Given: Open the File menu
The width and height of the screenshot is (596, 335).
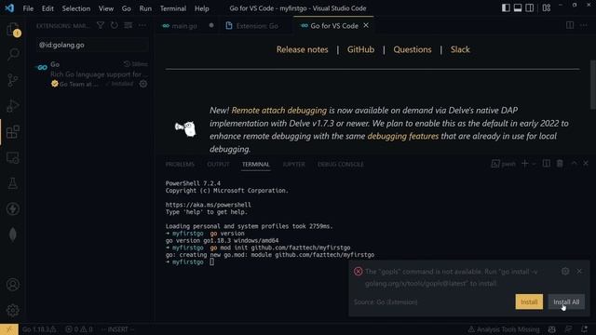Looking at the screenshot, I should [28, 8].
